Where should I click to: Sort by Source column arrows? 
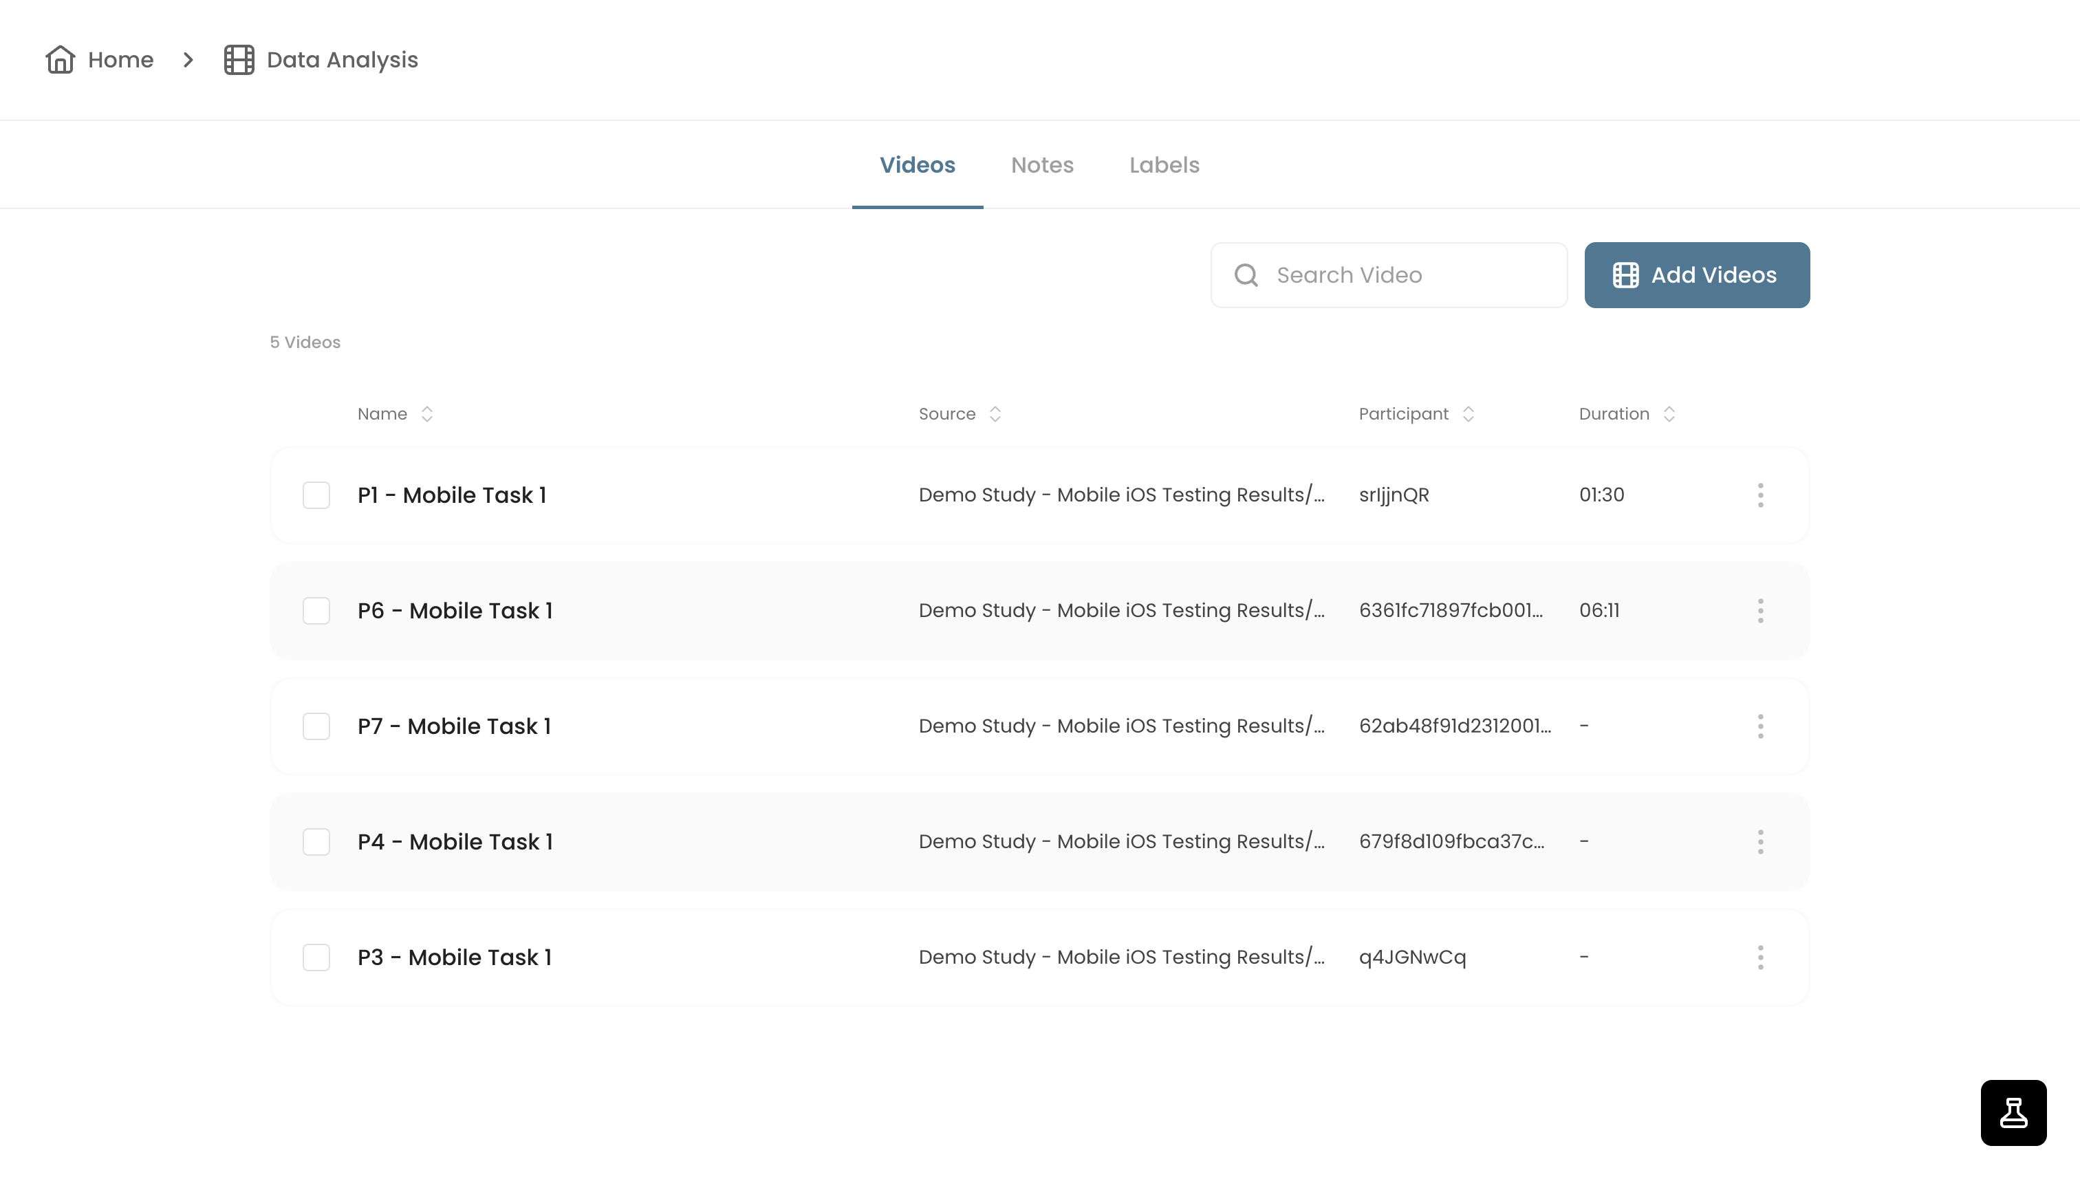pos(995,414)
